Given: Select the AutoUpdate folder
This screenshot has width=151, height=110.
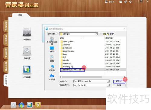Looking at the screenshot, I should (x=67, y=42).
